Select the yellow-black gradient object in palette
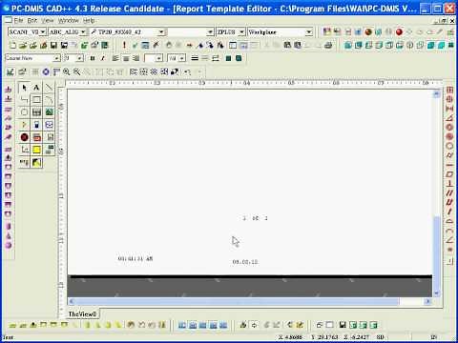This screenshot has height=343, width=458. click(36, 162)
